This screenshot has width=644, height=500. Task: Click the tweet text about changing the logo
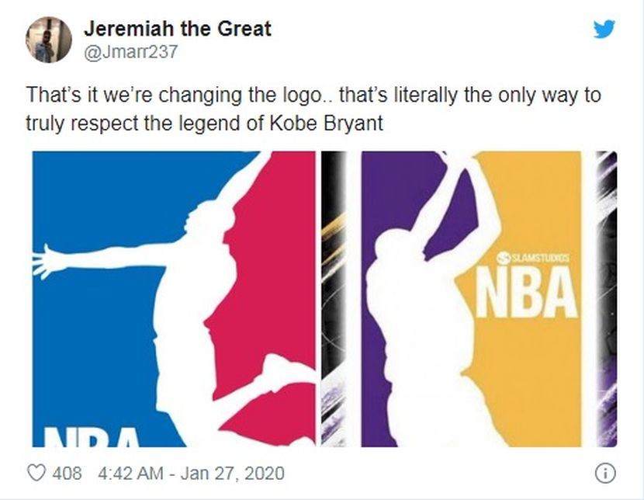[313, 109]
